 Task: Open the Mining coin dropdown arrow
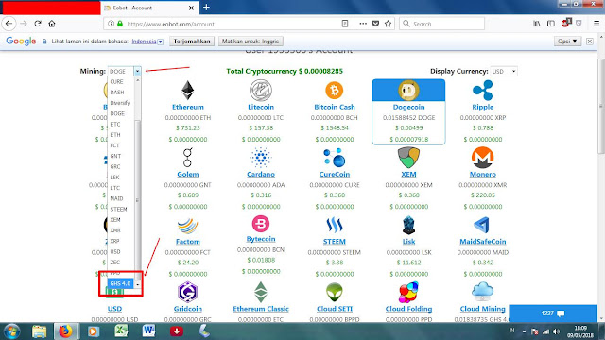(137, 72)
